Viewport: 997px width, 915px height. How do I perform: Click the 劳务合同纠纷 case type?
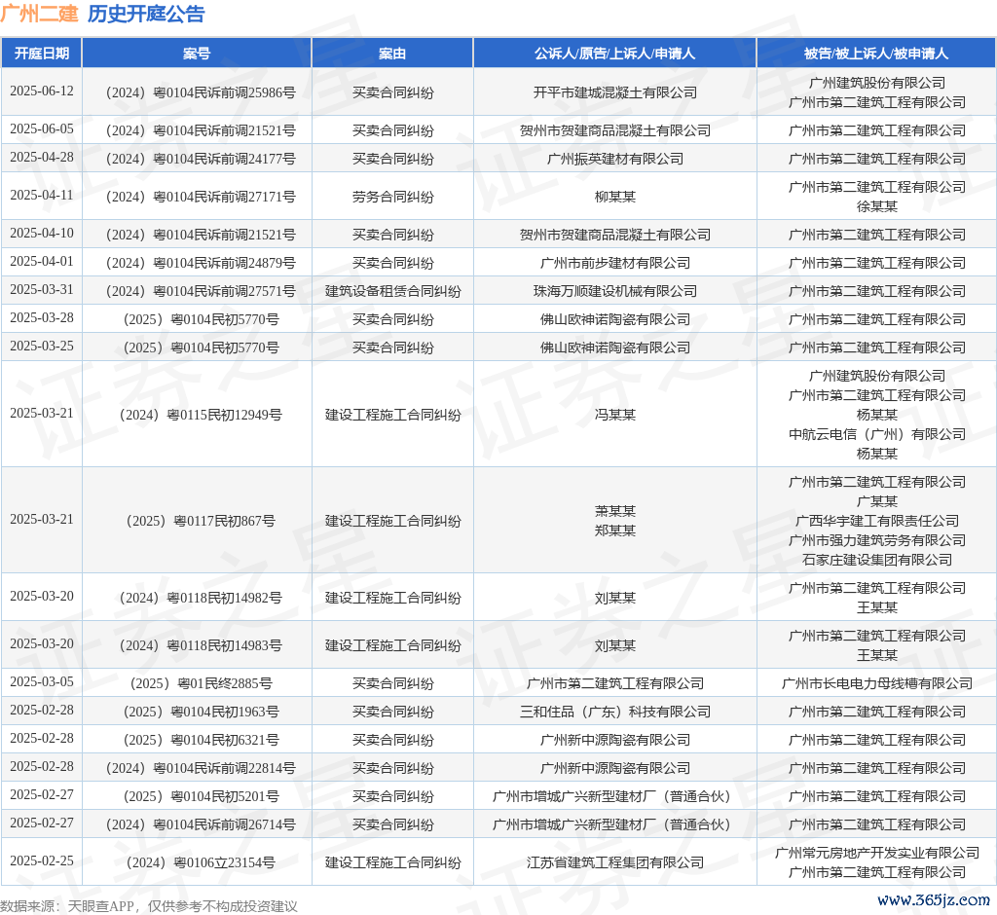pos(393,197)
